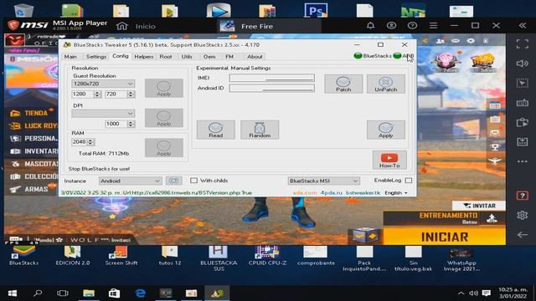Screen dimensions: 536x301
Task: Open Free Fire settings gear icon
Action: click(471, 41)
